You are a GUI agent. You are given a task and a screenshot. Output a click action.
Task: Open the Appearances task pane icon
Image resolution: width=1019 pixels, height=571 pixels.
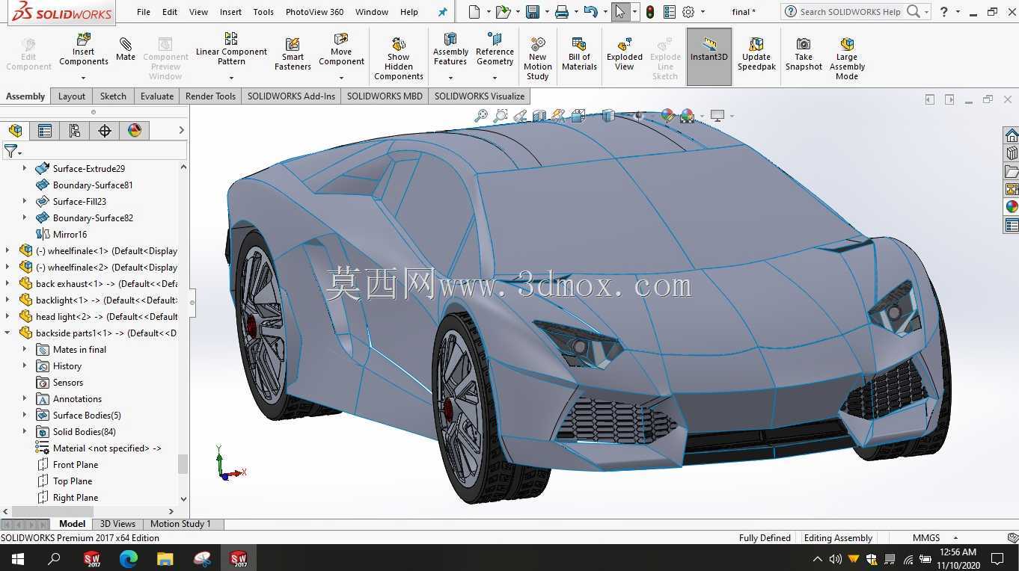[1012, 207]
